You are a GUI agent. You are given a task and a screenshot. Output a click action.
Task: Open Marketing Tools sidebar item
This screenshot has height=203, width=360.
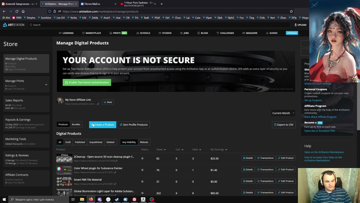[x=26, y=141]
